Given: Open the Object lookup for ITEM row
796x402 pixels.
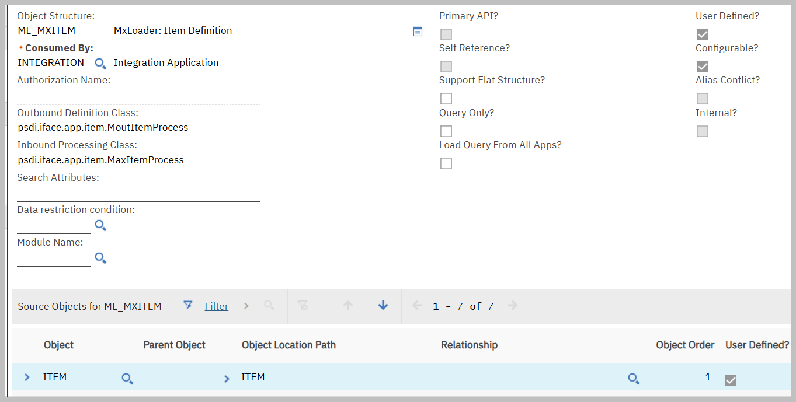Looking at the screenshot, I should coord(127,379).
